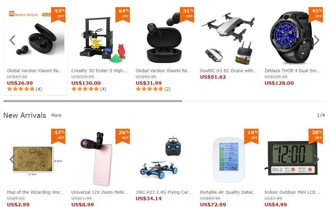Open the Zeblaze THOR 4 Dual title link

click(292, 71)
